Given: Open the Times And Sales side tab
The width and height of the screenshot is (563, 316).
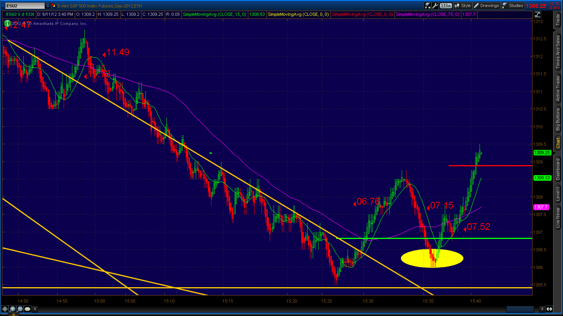Looking at the screenshot, I should 558,51.
